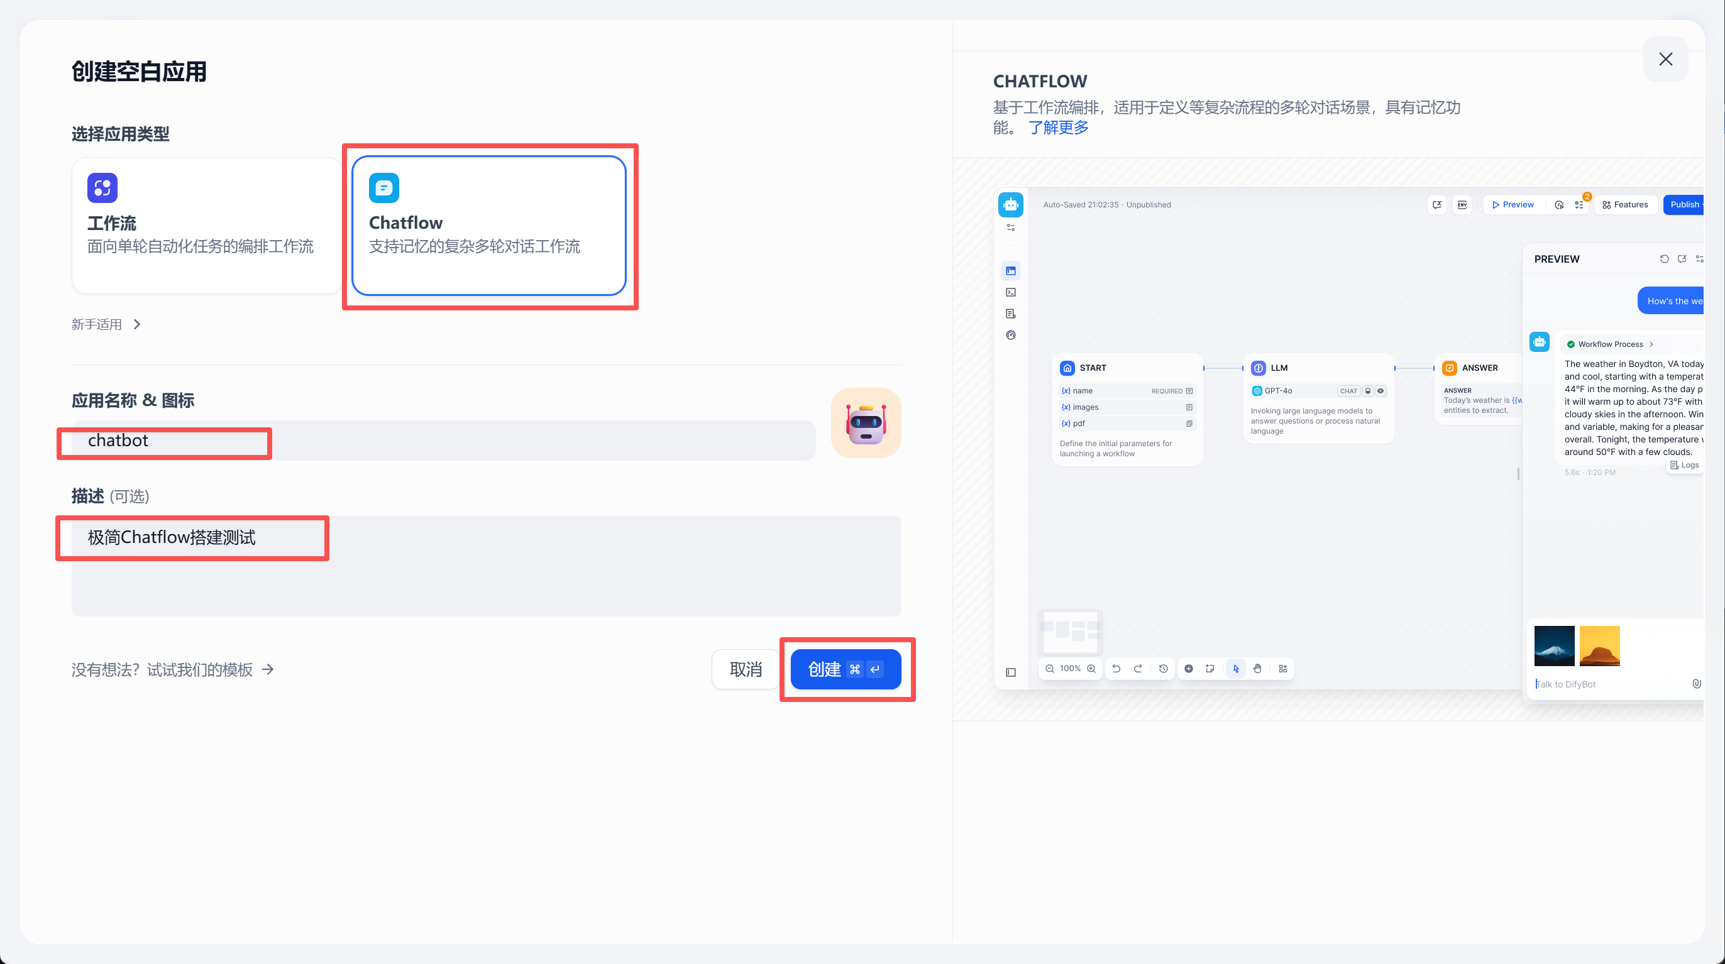
Task: Select the orchestrate icon in preview sidebar
Action: (1010, 271)
